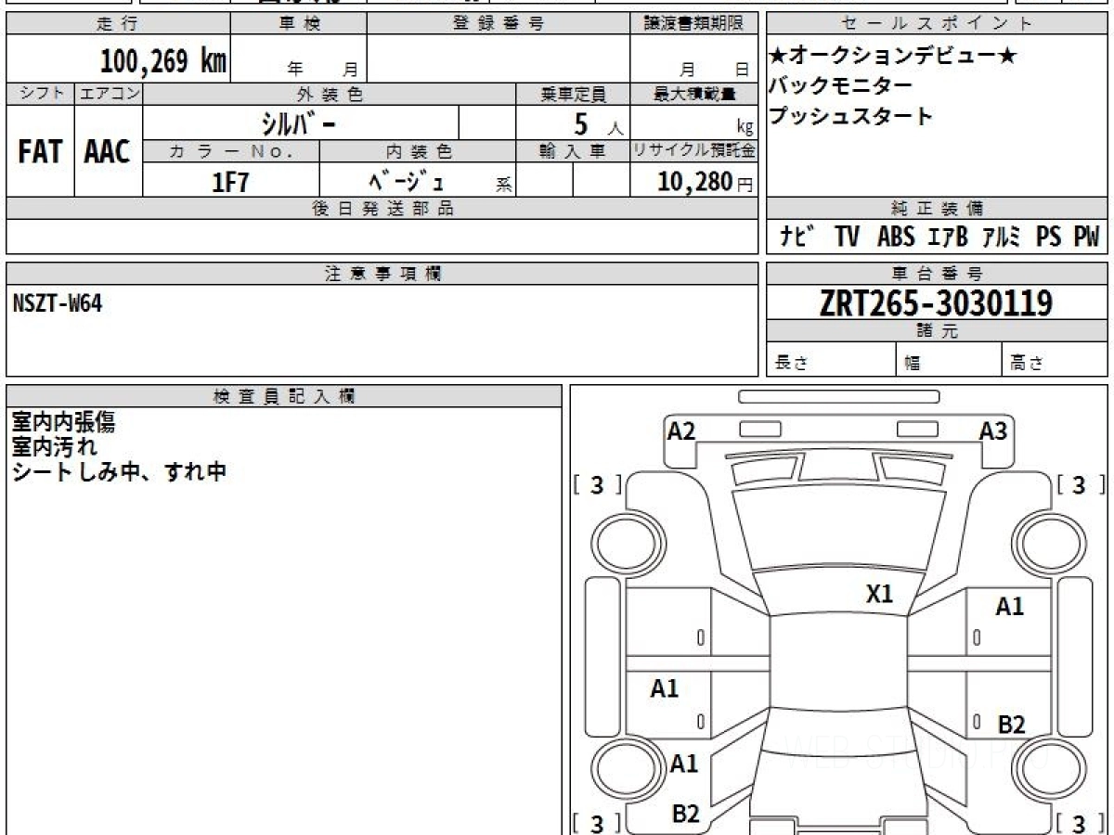Click the 検査員記入欄 header

(284, 396)
